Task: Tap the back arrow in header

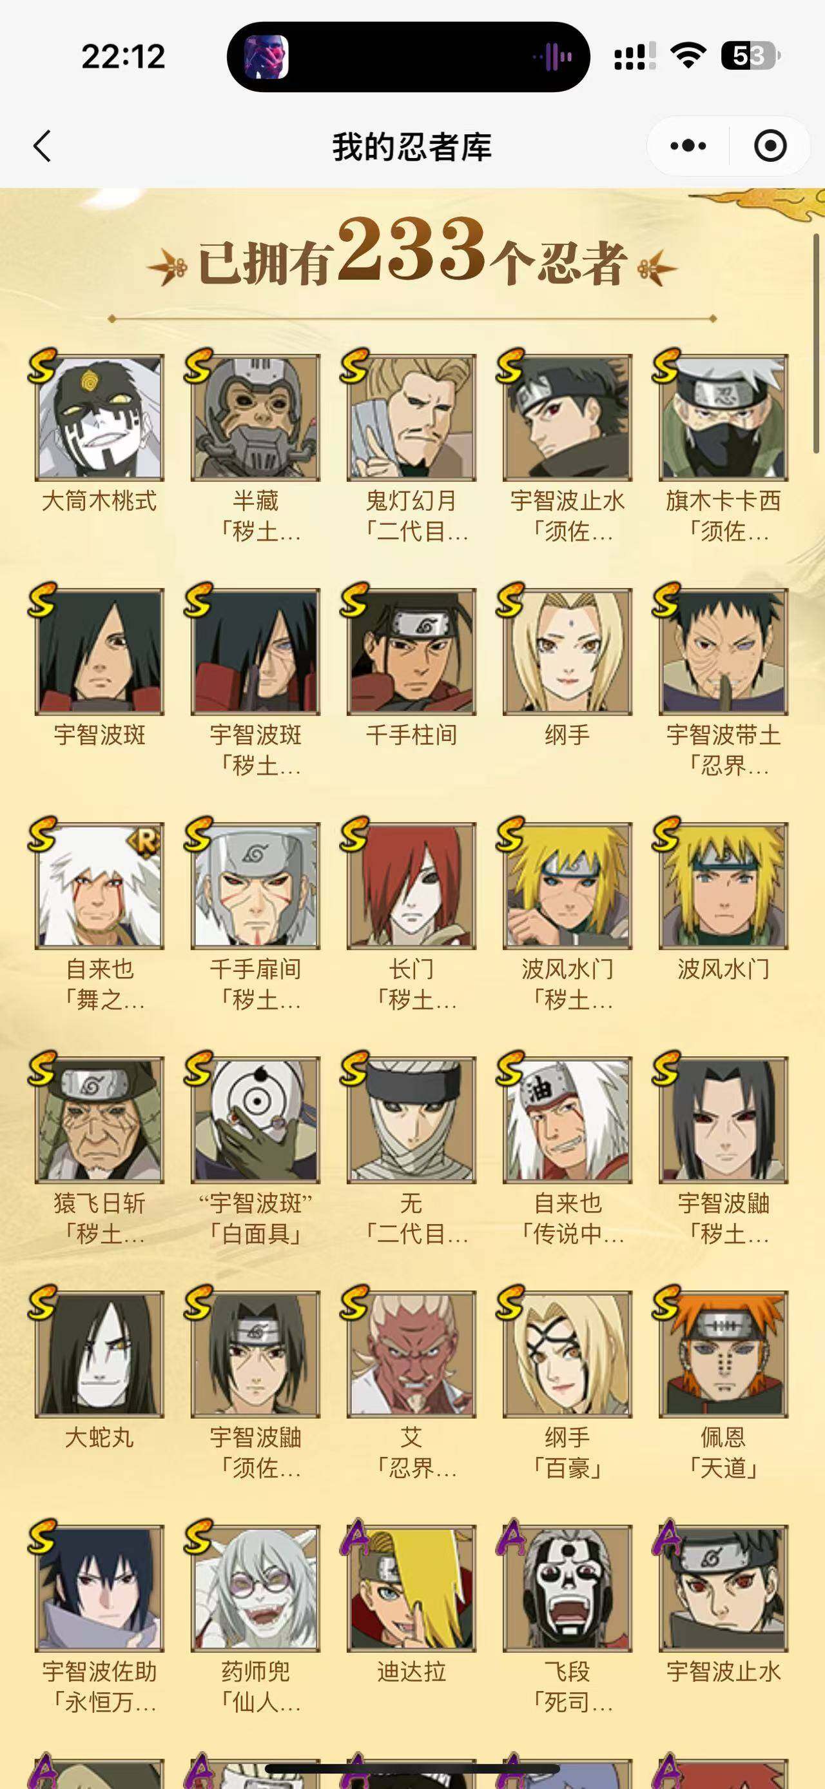Action: [x=43, y=146]
